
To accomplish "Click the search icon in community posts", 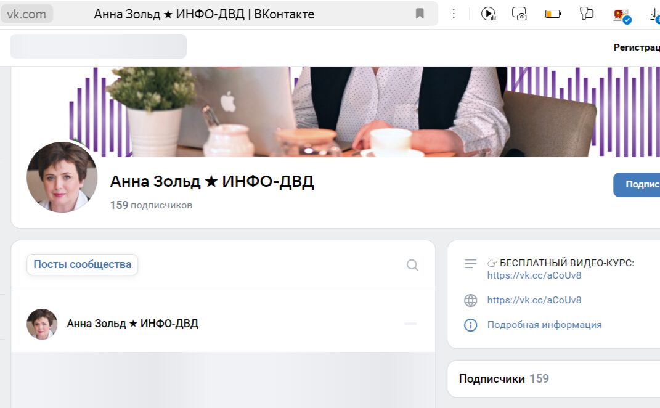I will (x=412, y=265).
